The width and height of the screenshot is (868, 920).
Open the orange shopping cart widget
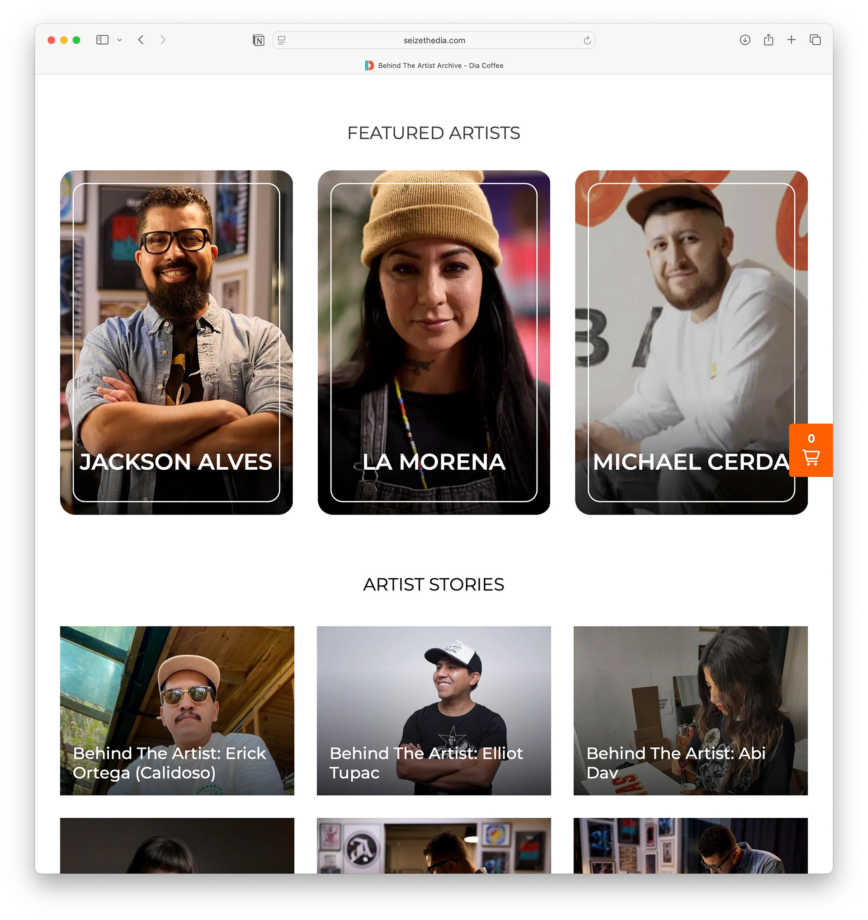(x=811, y=450)
